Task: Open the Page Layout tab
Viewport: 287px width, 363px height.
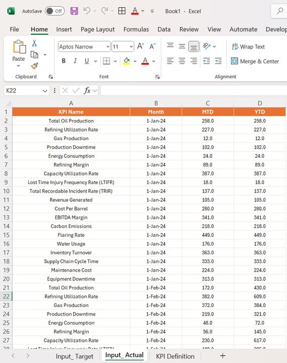Action: click(98, 29)
